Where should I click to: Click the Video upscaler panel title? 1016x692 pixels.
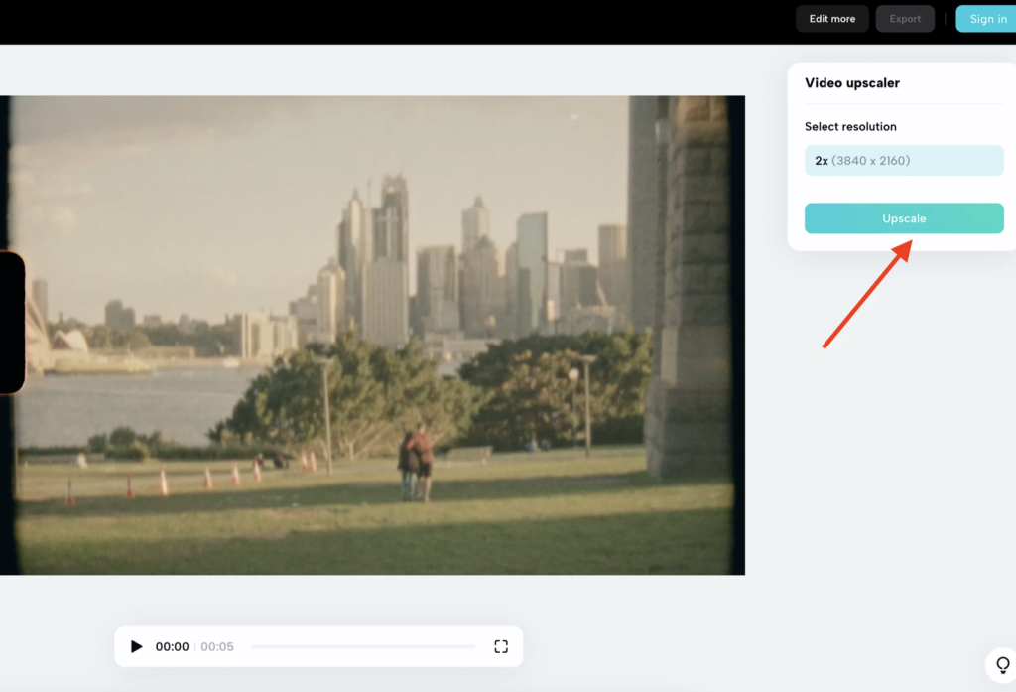click(852, 83)
